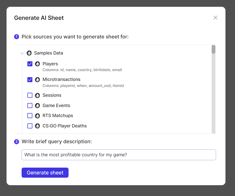Collapse the Samples Data tree chevron
This screenshot has height=196, width=235.
click(x=22, y=53)
